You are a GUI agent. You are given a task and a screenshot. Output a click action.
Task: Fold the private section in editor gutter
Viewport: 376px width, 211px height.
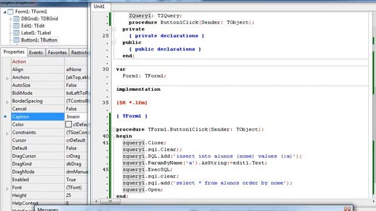click(x=114, y=29)
